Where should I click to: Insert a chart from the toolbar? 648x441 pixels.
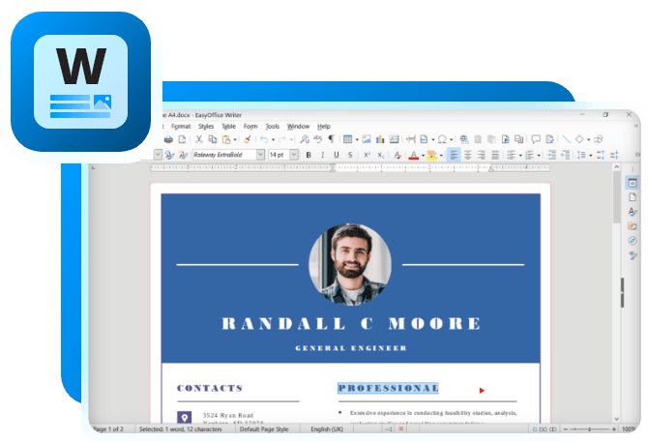pyautogui.click(x=380, y=140)
